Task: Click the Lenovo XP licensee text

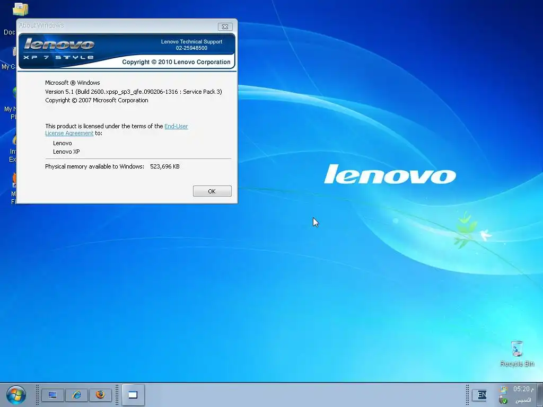Action: click(66, 152)
